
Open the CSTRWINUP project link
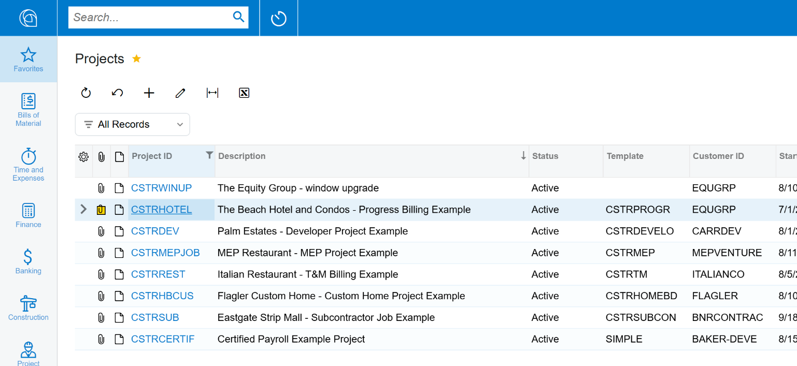click(x=161, y=188)
